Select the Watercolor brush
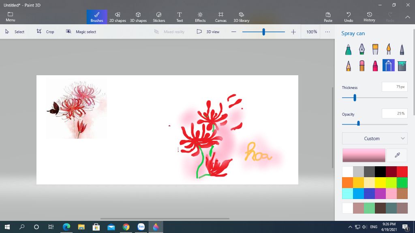Viewport: 415px width, 233px height. (389, 49)
